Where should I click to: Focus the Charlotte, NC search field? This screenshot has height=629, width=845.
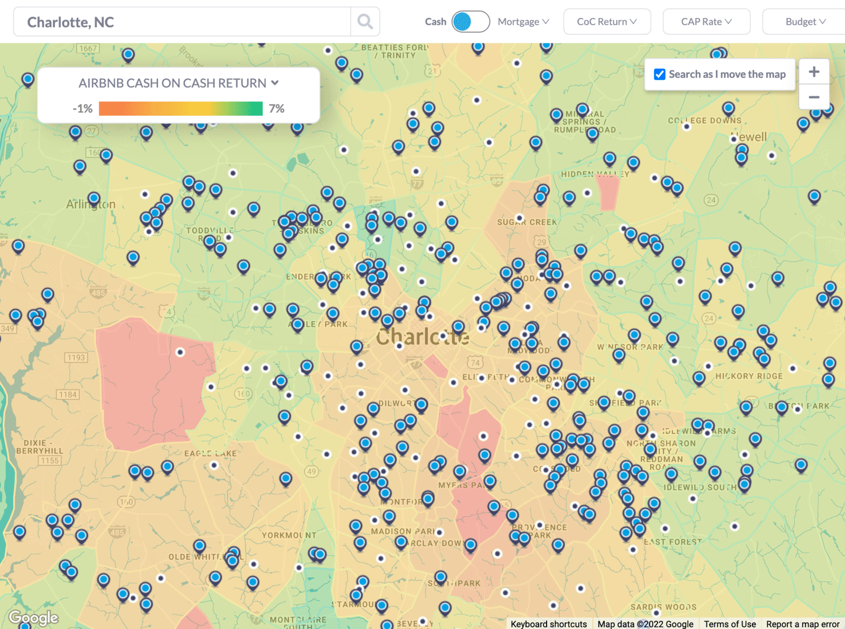click(182, 22)
